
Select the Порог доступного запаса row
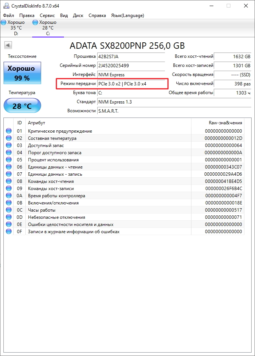pyautogui.click(x=124, y=153)
